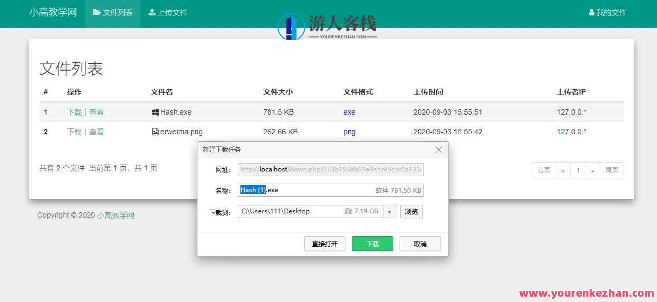657x302 pixels.
Task: Select page 1 in pagination
Action: click(578, 170)
